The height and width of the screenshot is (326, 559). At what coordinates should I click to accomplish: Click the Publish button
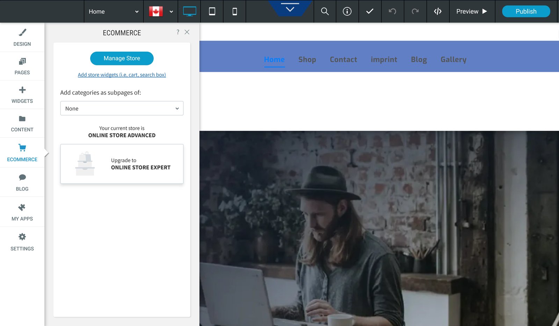click(526, 12)
